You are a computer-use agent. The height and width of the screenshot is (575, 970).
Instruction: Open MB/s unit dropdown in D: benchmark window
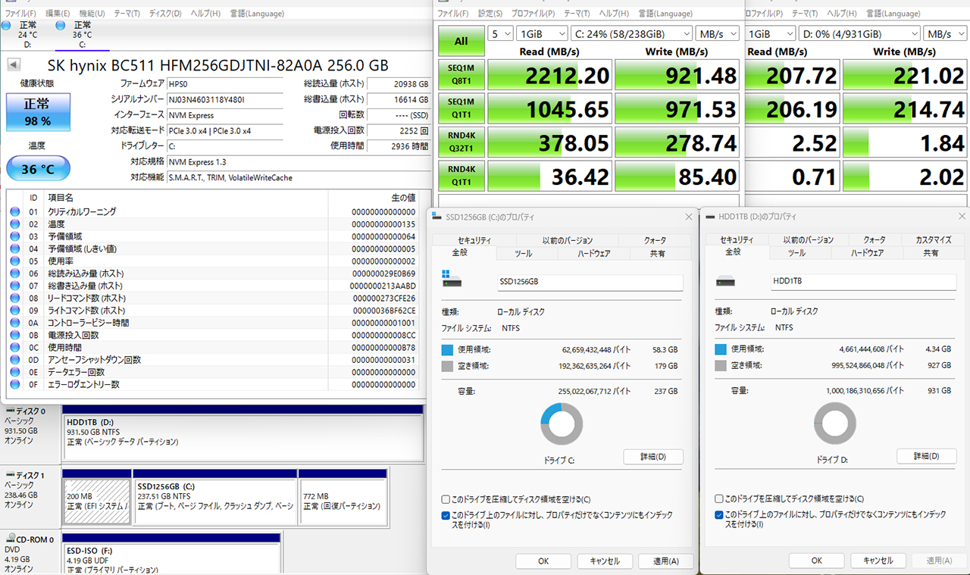944,34
